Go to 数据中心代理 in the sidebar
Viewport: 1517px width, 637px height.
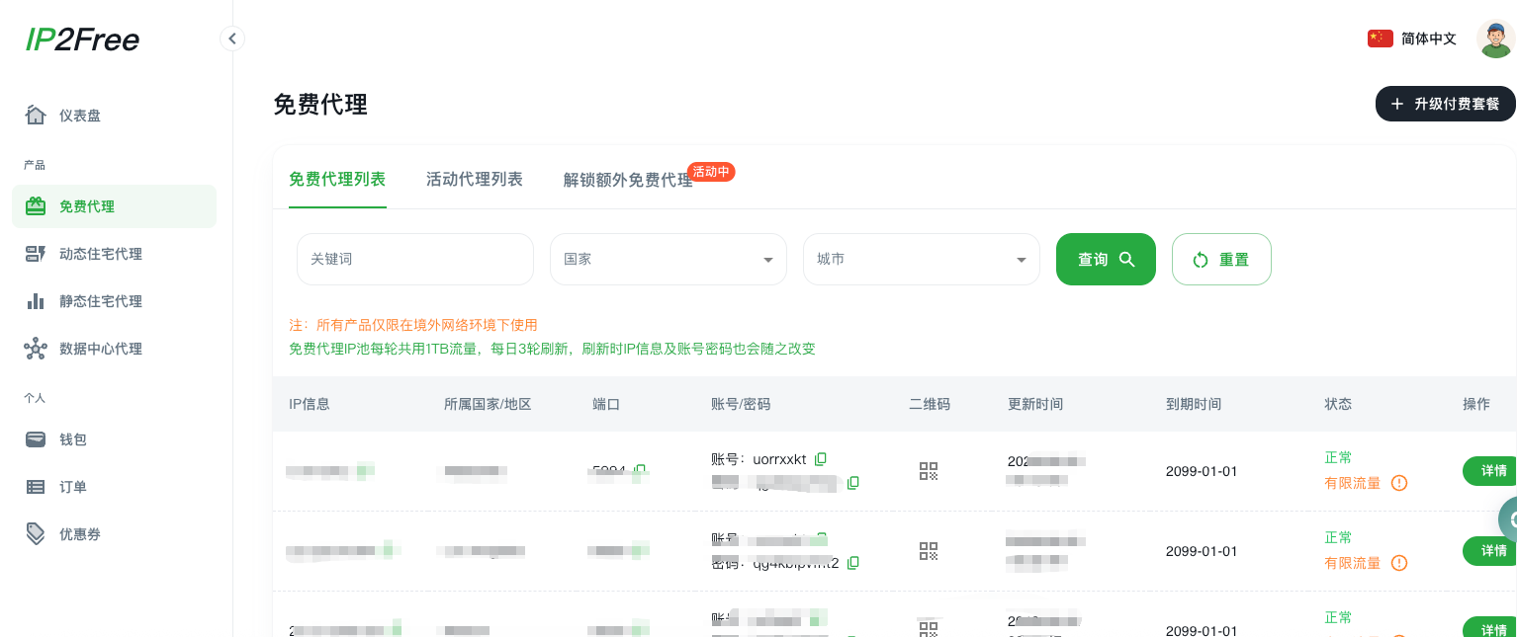[x=100, y=349]
